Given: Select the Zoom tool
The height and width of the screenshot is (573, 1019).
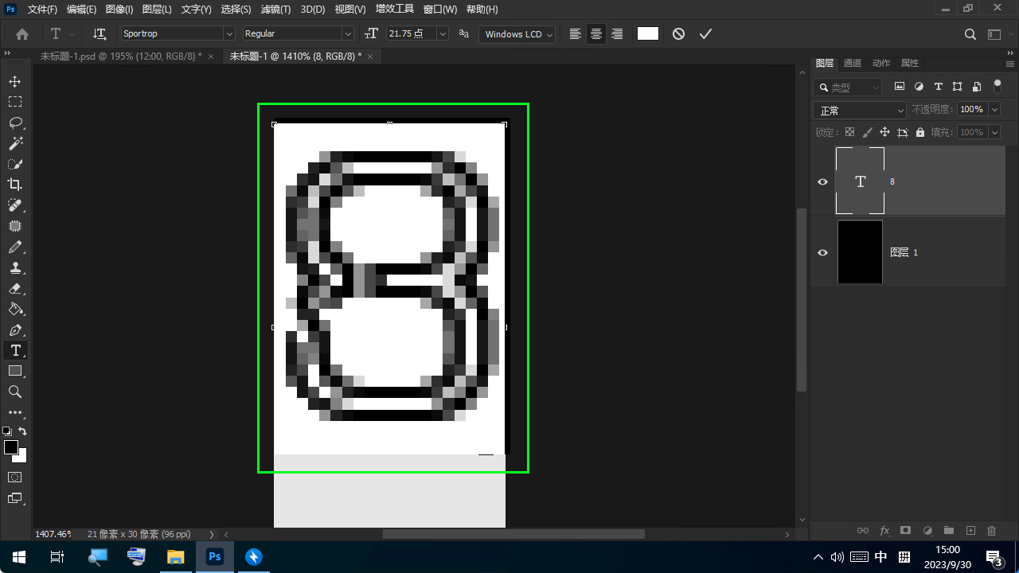Looking at the screenshot, I should pyautogui.click(x=15, y=392).
